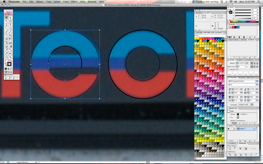The image size is (263, 164).
Task: Select the Eyedropper tool
Action: pyautogui.click(x=6, y=50)
